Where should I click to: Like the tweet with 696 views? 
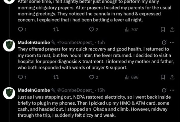(x=93, y=77)
